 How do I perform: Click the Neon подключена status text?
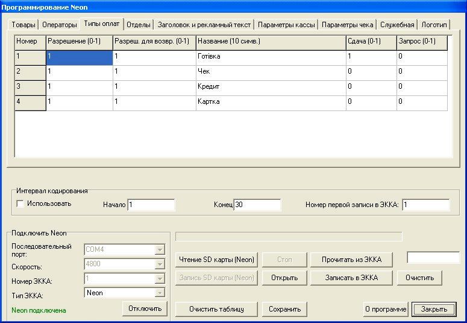click(x=39, y=310)
